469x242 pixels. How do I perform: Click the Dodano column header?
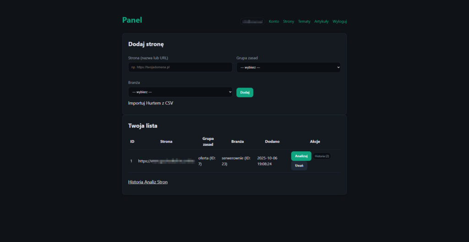point(272,142)
